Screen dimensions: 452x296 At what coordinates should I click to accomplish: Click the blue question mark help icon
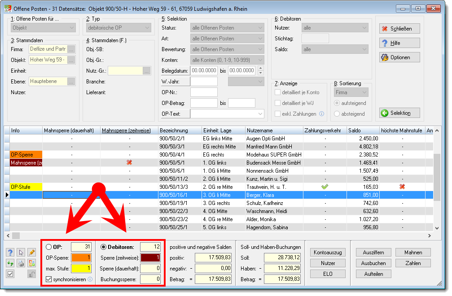point(10,252)
